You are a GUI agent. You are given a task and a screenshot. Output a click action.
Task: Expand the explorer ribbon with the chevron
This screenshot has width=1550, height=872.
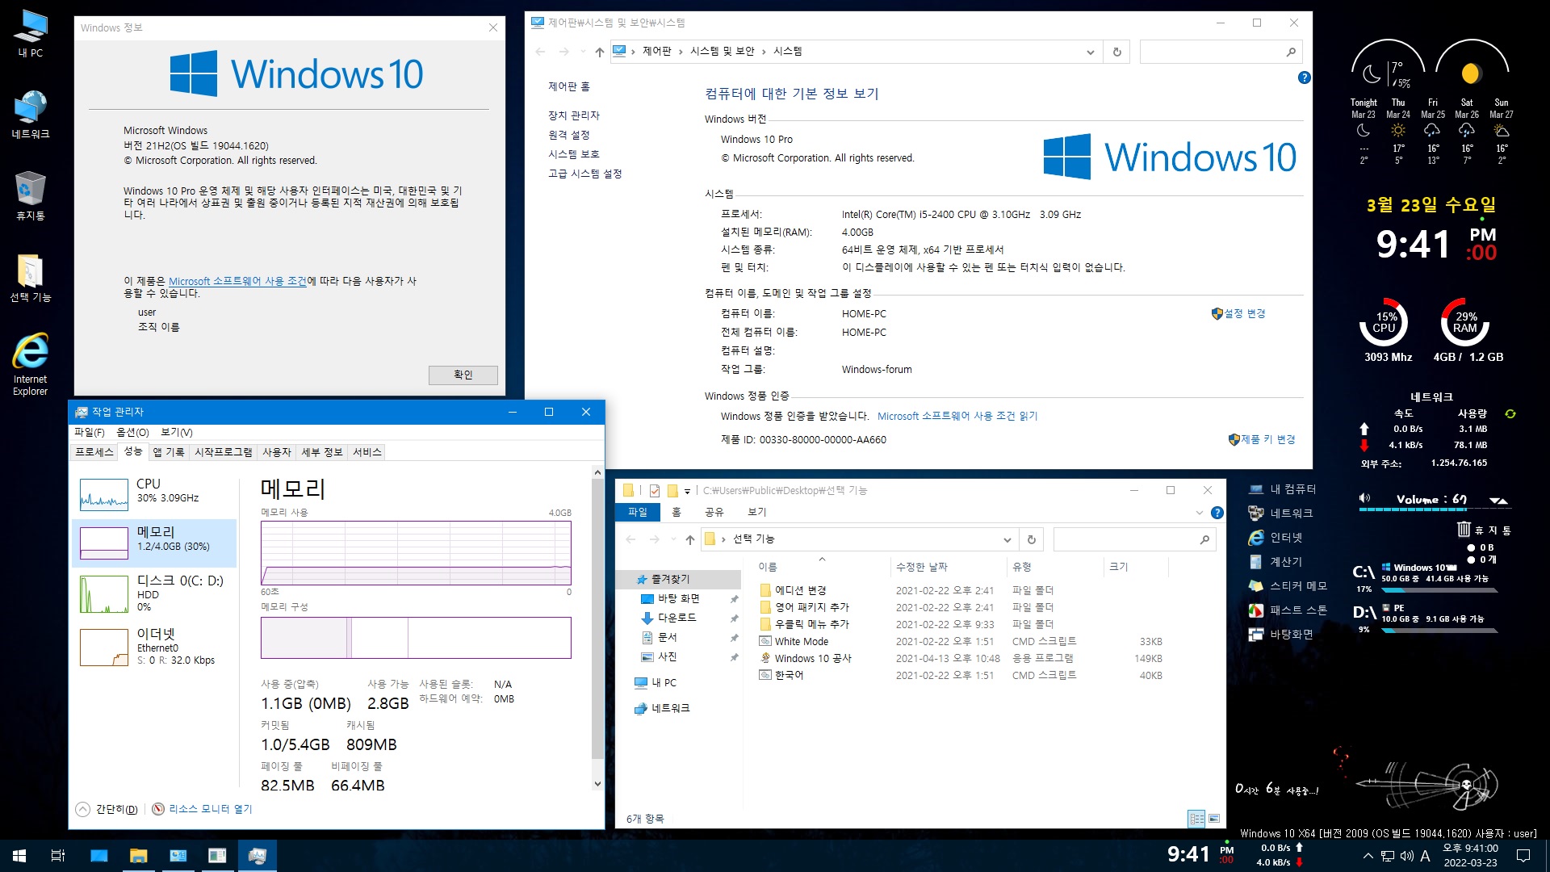[1199, 513]
